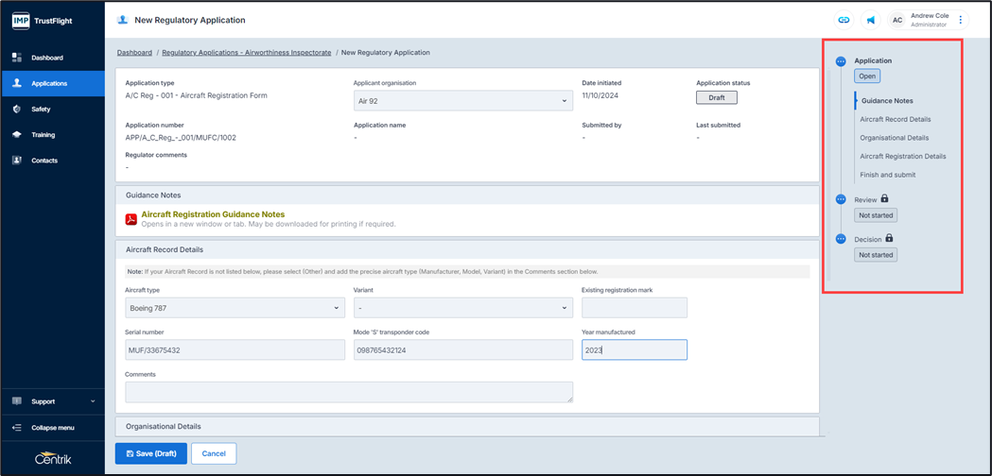Open the Applicant organisation dropdown
Viewport: 992px width, 476px height.
[x=462, y=101]
